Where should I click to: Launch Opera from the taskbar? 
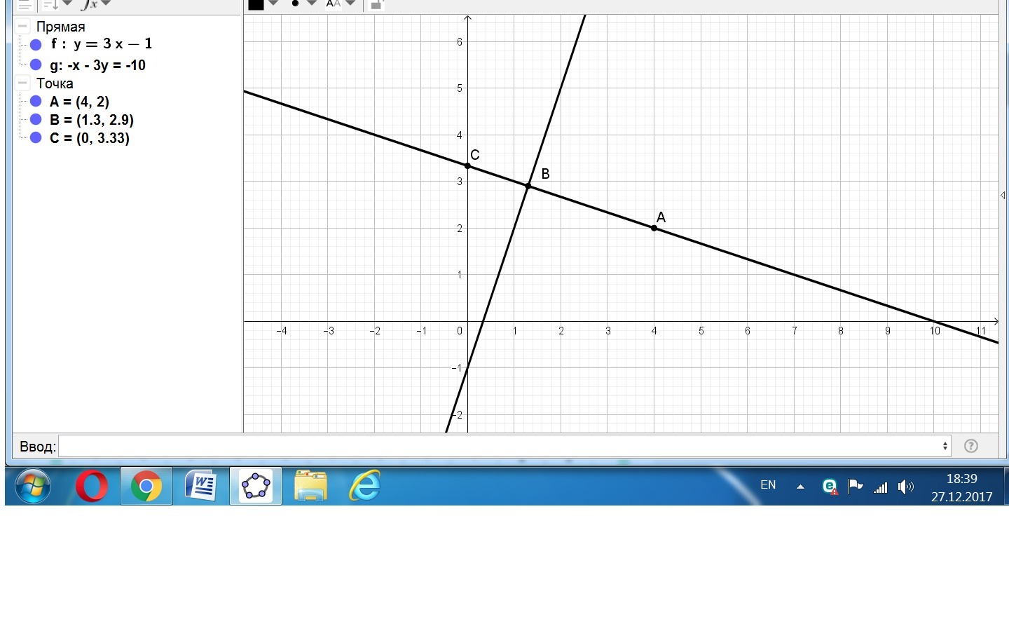[92, 486]
